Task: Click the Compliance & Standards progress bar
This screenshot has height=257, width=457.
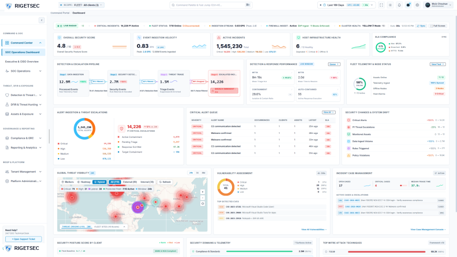Action: [x=259, y=251]
